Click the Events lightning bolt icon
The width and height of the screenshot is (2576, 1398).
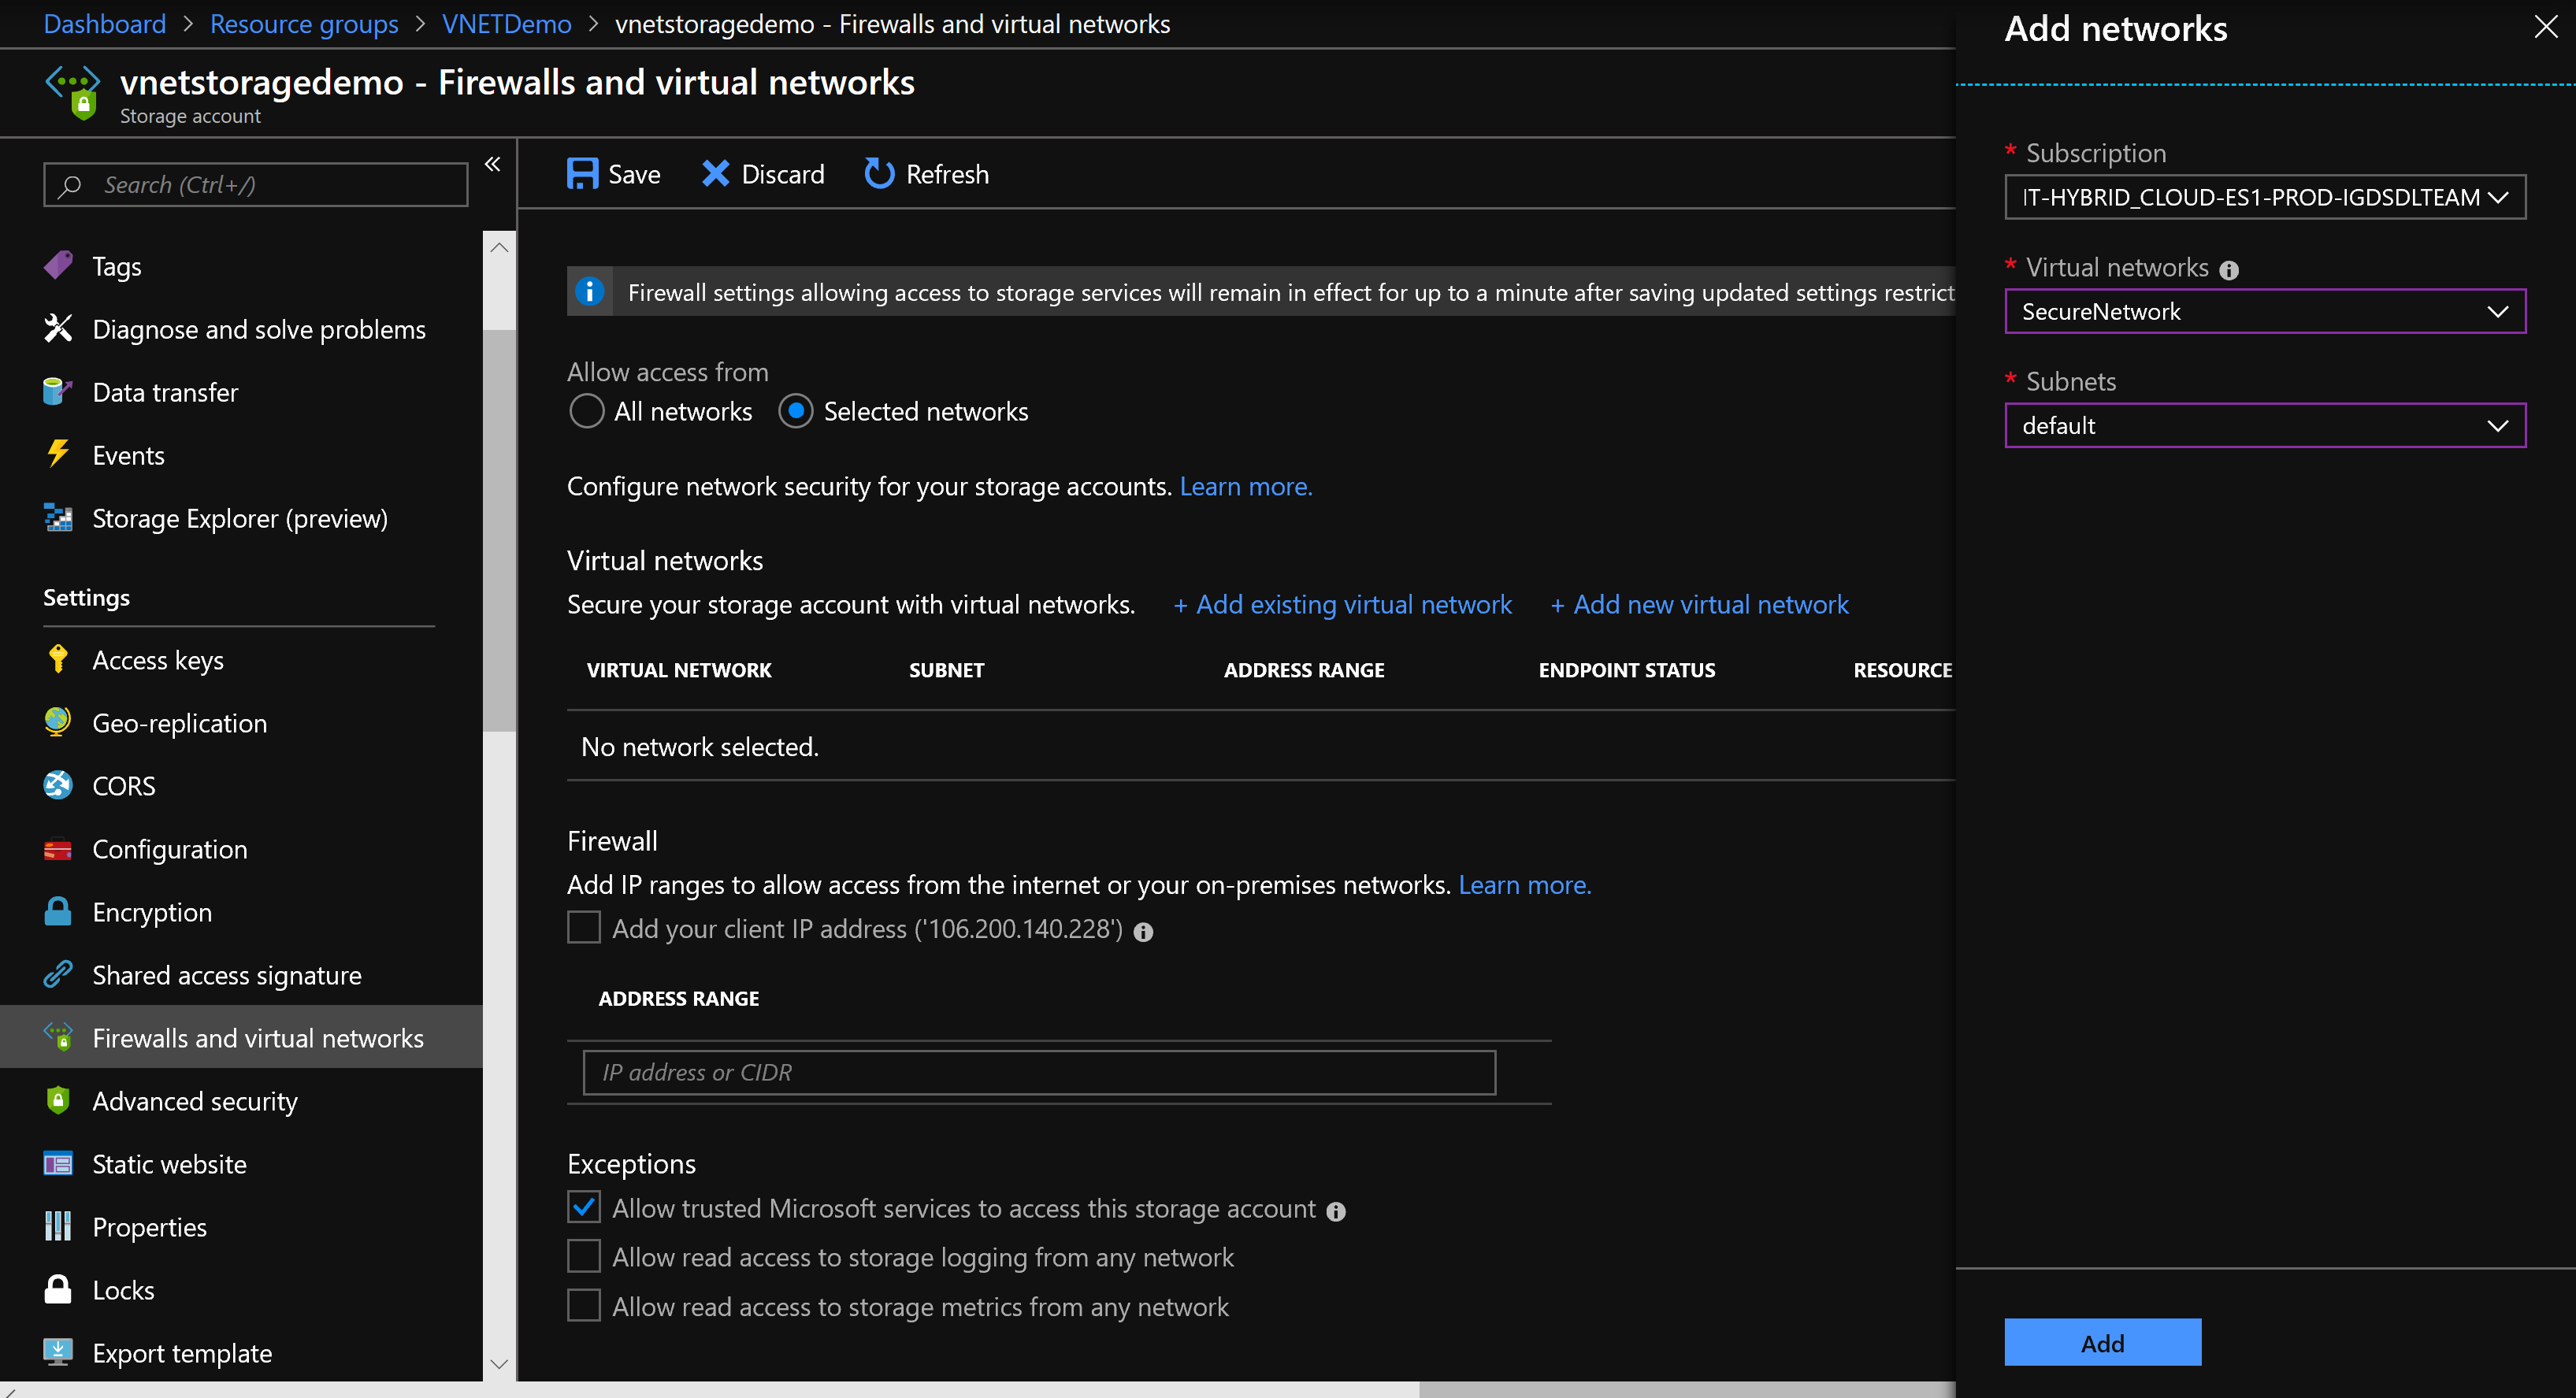point(58,455)
